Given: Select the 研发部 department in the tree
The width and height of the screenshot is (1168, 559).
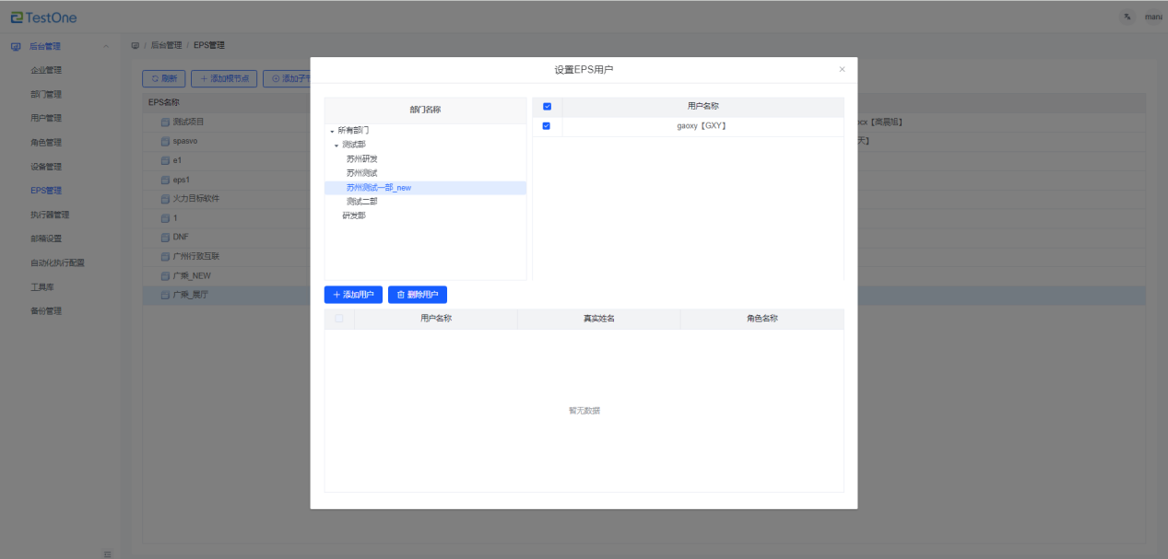Looking at the screenshot, I should (x=353, y=215).
